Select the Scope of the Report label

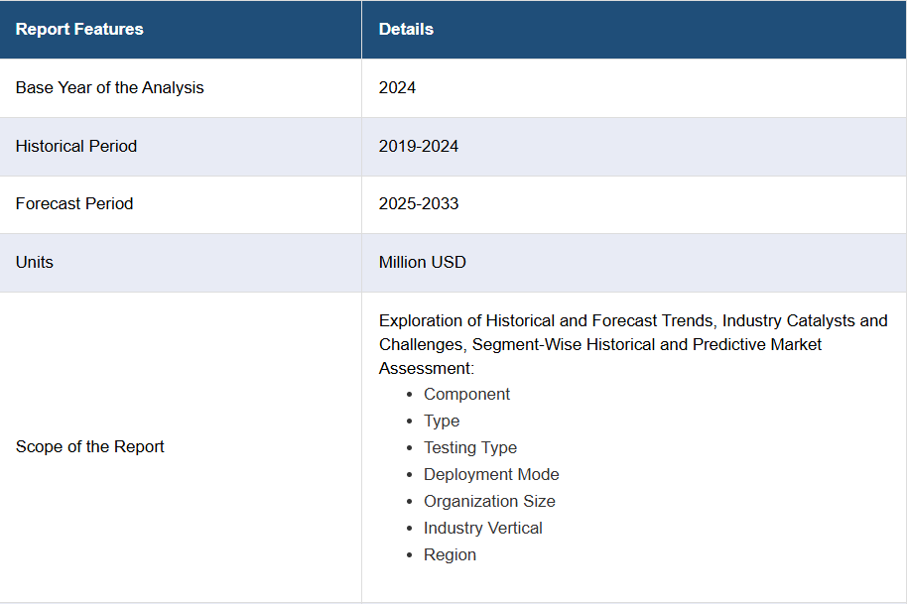point(90,446)
